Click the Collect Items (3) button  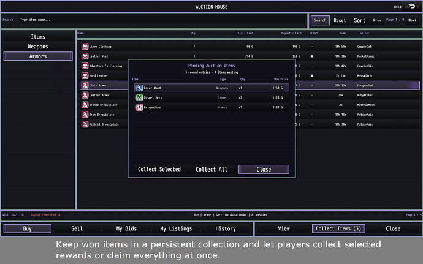(338, 228)
